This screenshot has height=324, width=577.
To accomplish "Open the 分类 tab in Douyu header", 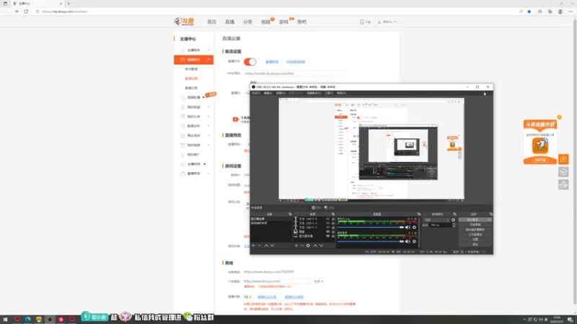I will tap(247, 22).
